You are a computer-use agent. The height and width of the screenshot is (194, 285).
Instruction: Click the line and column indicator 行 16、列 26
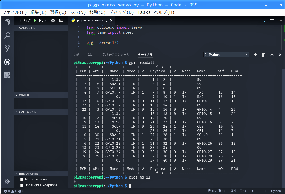[x=217, y=191]
